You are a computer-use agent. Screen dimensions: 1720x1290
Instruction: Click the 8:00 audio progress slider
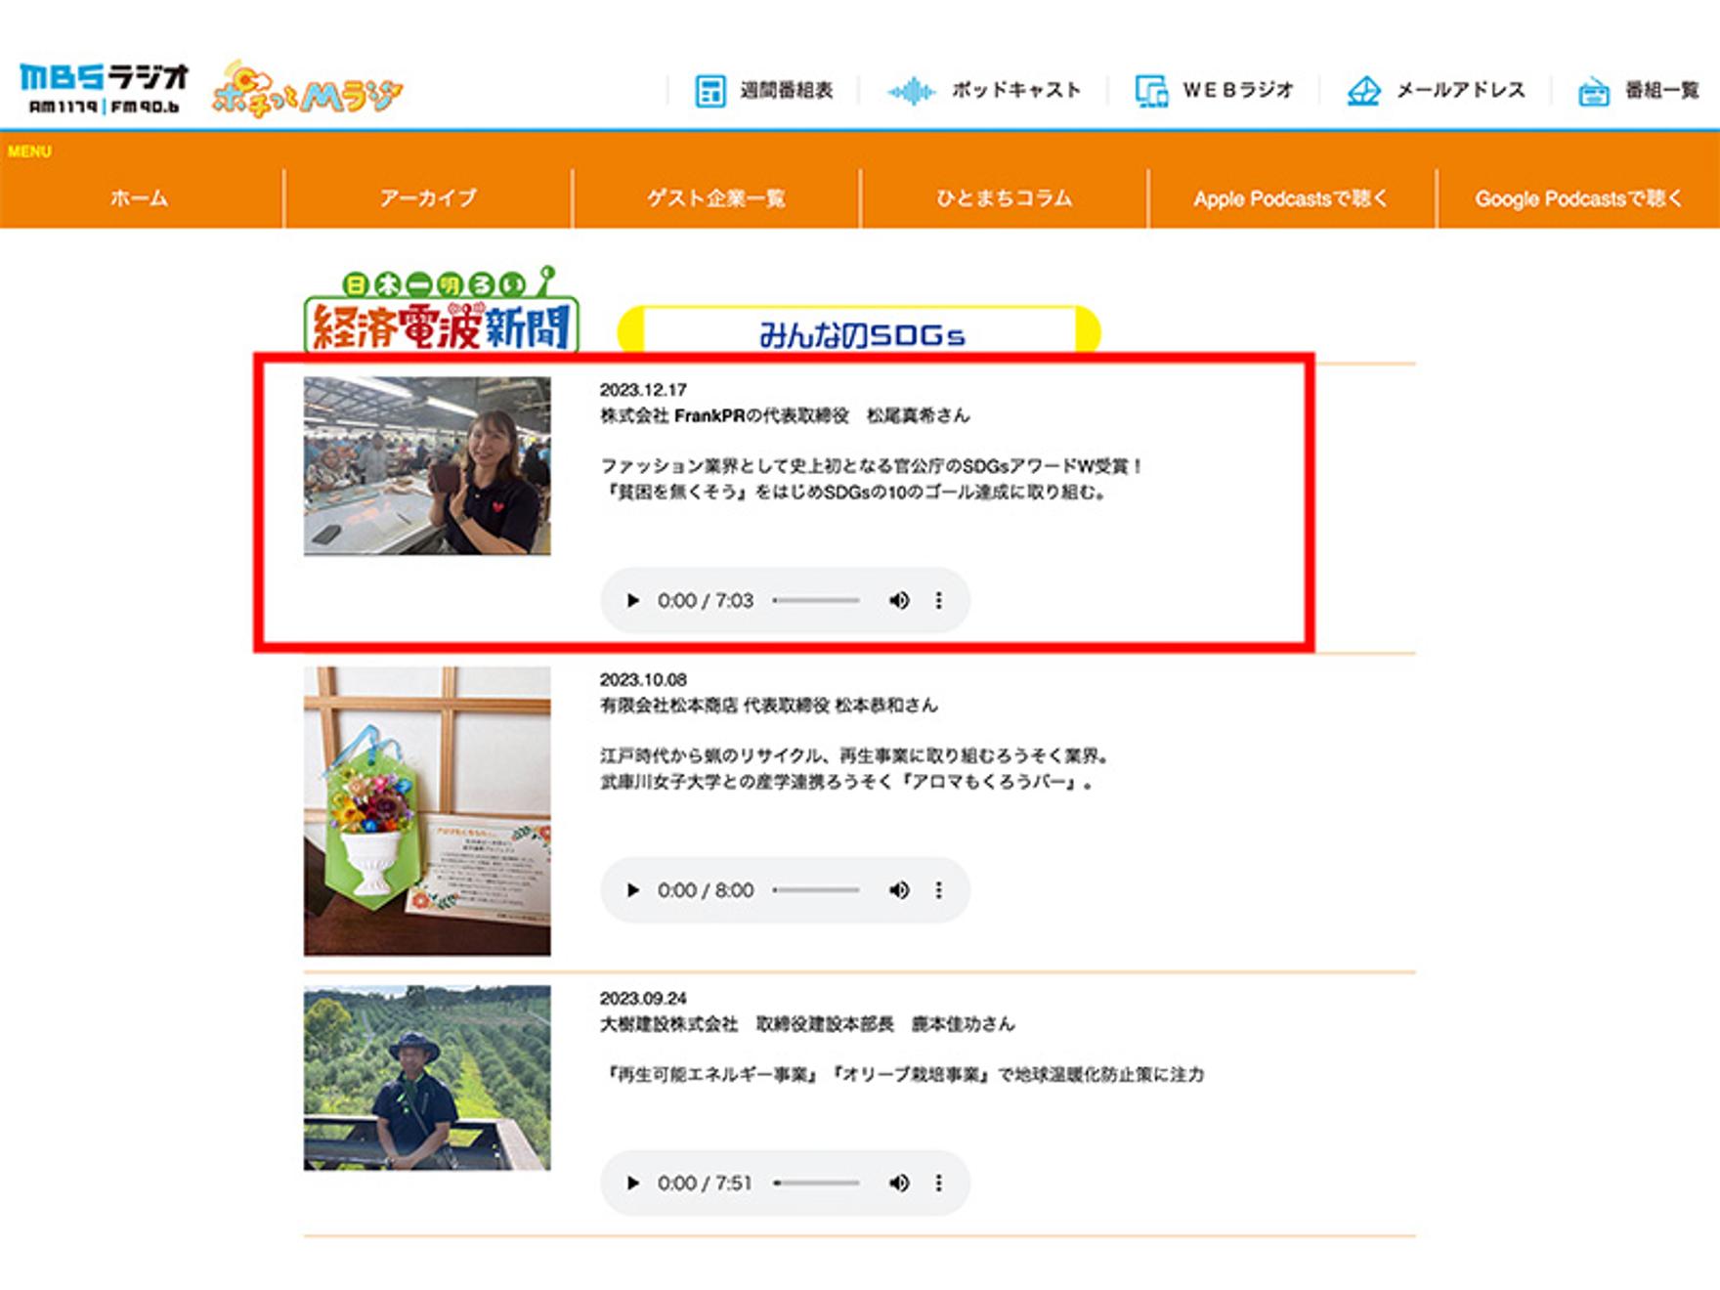pos(816,890)
